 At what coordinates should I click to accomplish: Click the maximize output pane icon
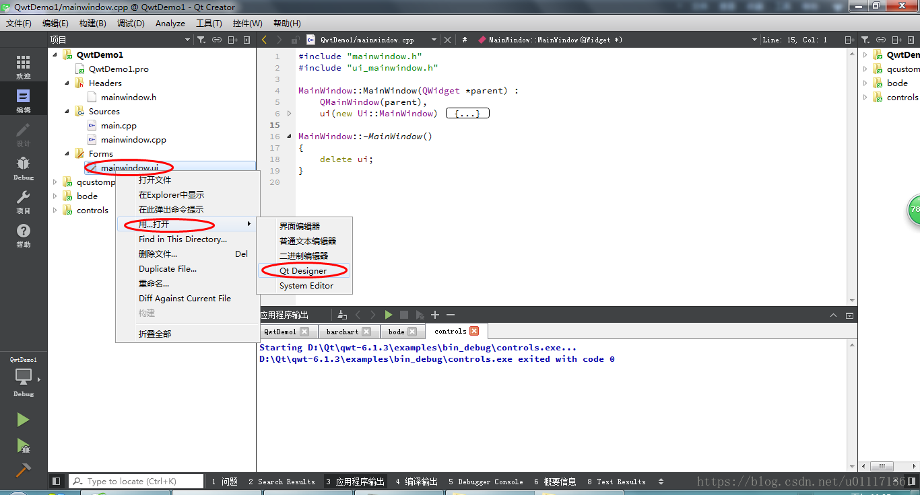(849, 315)
